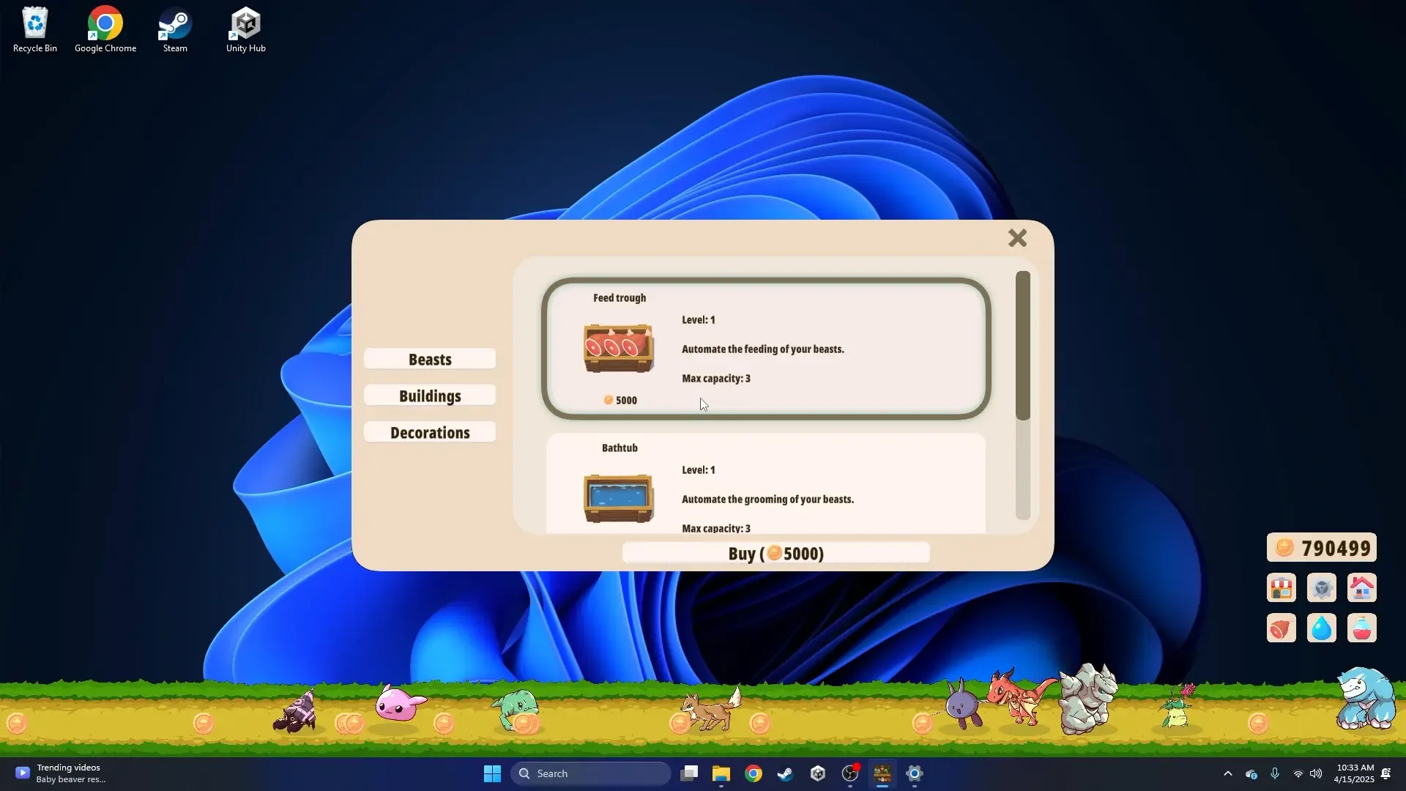Switch to the Beasts category

click(x=430, y=359)
